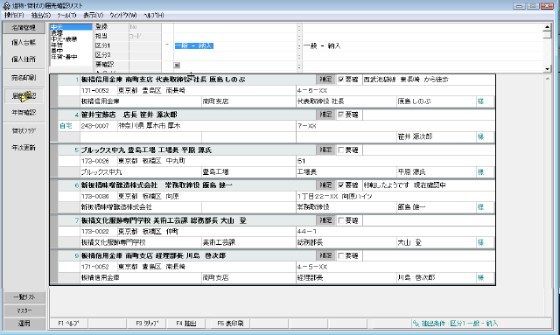560x335 pixels.
Task: Select 歳暮 in the type list
Action: point(57,33)
